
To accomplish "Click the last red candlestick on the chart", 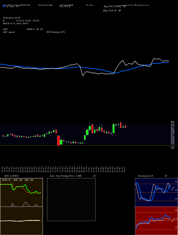I will [x=125, y=126].
